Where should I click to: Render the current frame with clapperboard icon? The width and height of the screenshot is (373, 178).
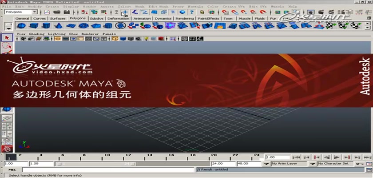click(x=321, y=12)
